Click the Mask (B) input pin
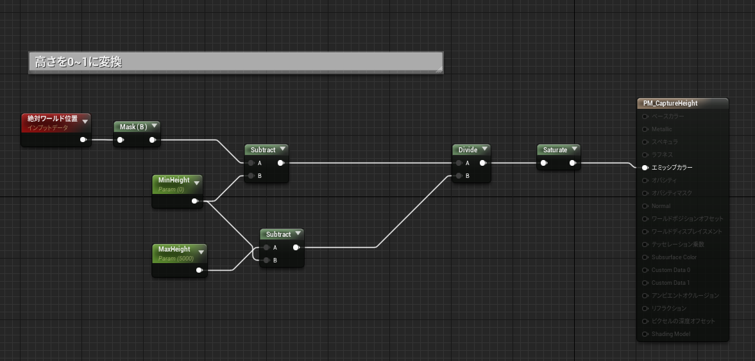 coord(121,140)
